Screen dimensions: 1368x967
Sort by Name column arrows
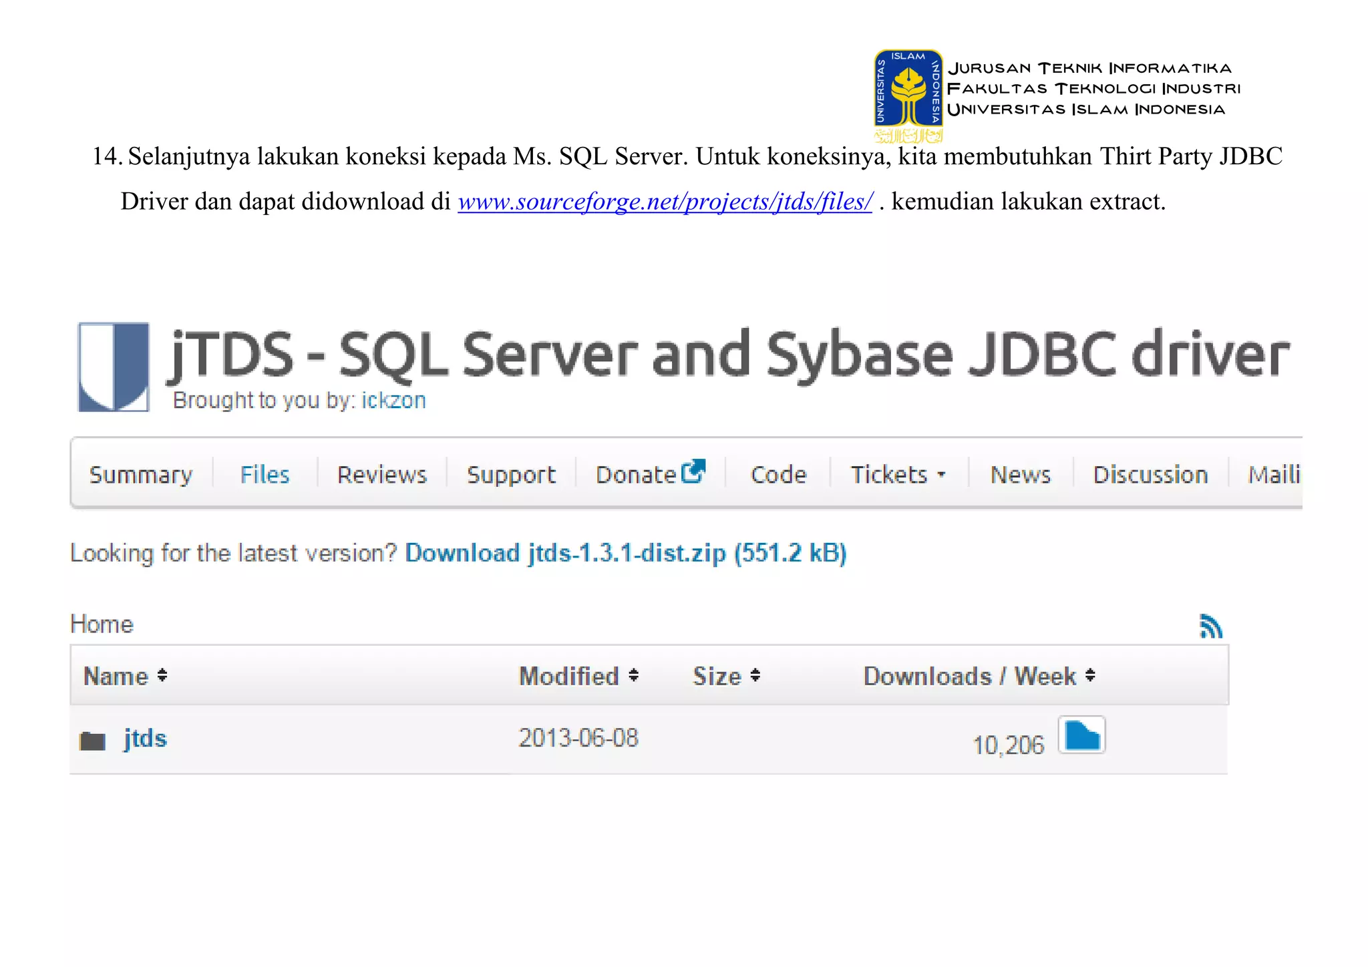point(162,675)
